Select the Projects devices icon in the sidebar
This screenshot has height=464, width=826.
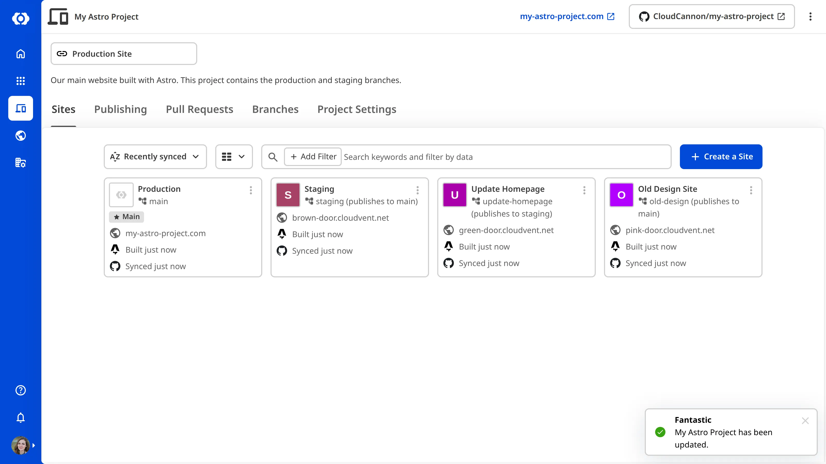click(21, 108)
